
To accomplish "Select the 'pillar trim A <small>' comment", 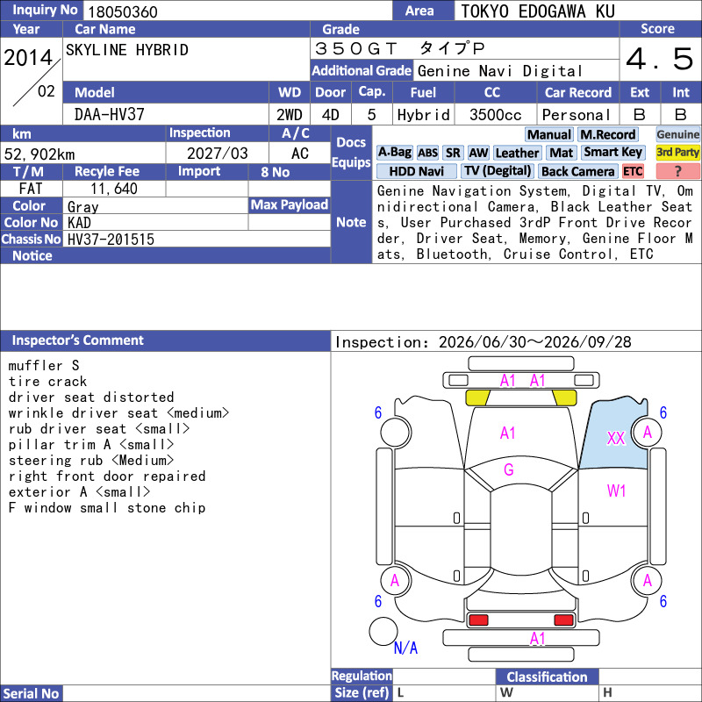I will pyautogui.click(x=91, y=445).
